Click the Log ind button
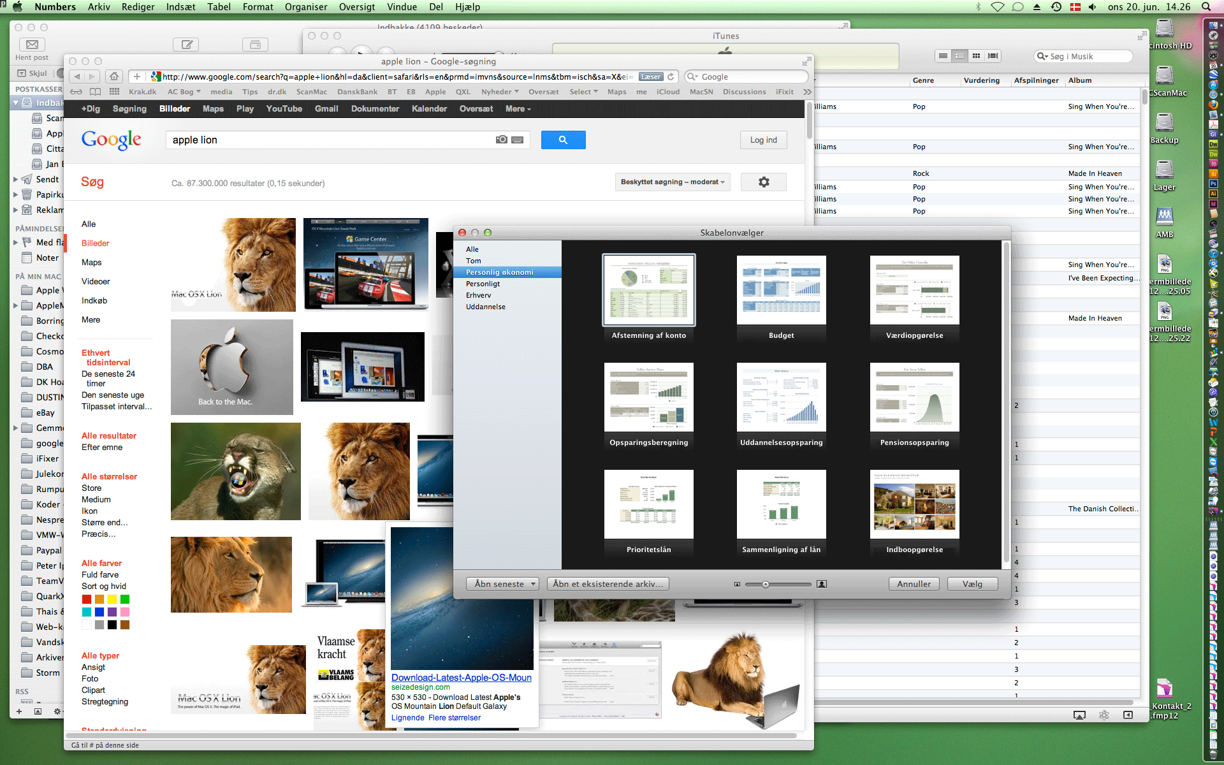 click(763, 140)
